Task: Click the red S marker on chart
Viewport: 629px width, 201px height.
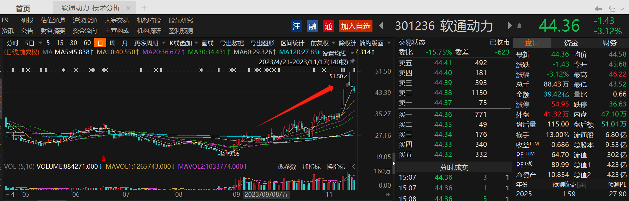Action: click(x=103, y=158)
